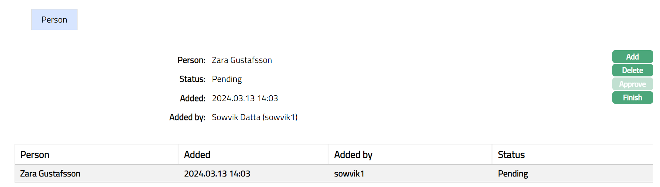The width and height of the screenshot is (660, 187).
Task: Click the Pending status detail value
Action: click(x=226, y=79)
